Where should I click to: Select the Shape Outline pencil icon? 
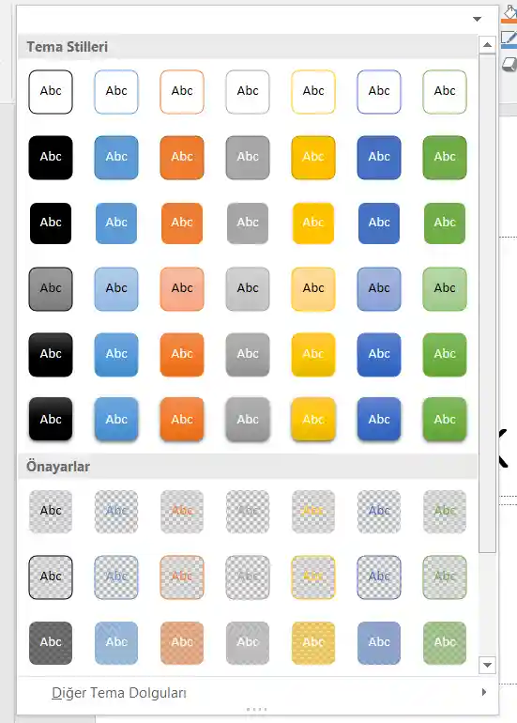[509, 38]
